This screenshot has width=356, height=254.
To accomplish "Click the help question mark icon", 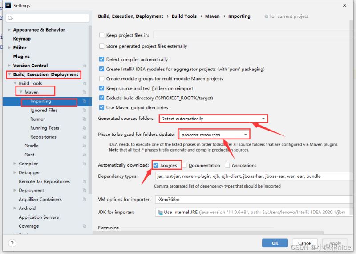I will pos(12,243).
